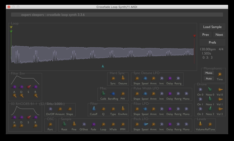Toggle the Auto button in Monophonic
The image size is (234, 141).
[209, 78]
